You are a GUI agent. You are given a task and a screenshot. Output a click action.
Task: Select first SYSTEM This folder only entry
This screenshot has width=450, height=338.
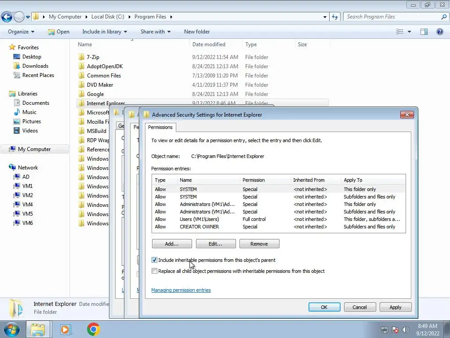coord(278,189)
